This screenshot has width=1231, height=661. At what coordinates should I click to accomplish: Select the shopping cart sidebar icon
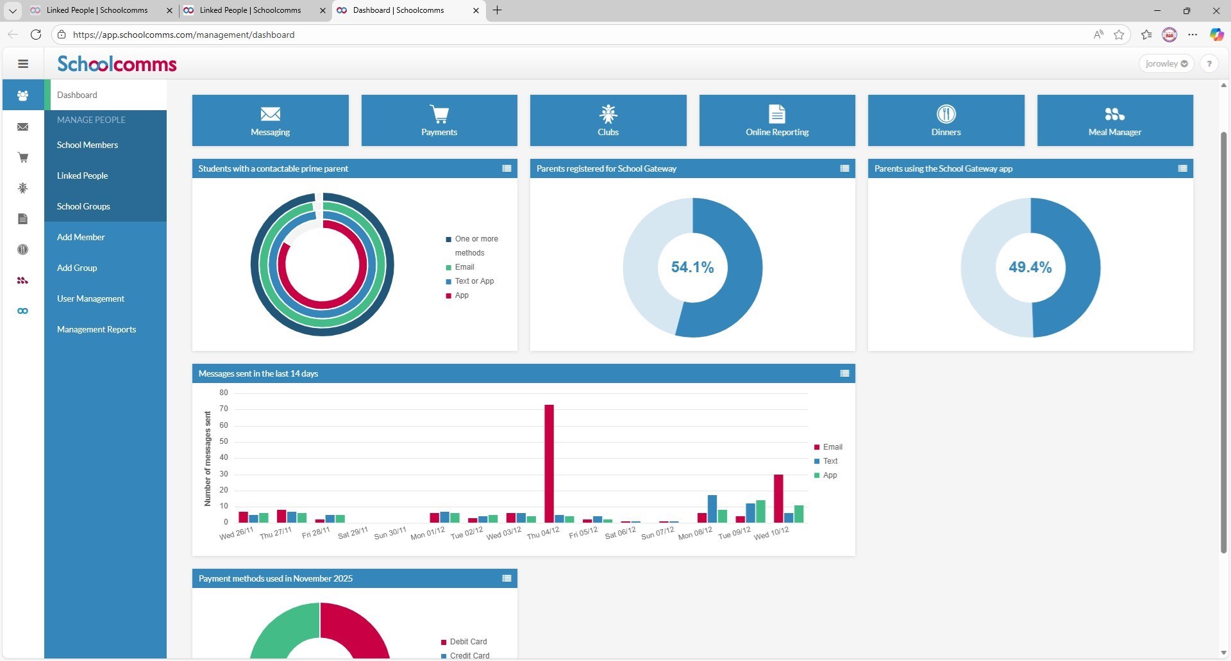click(x=23, y=158)
